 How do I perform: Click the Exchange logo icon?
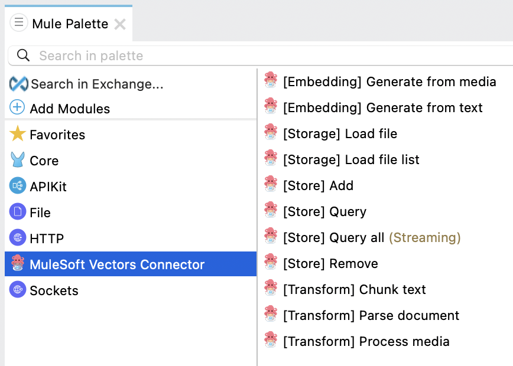pyautogui.click(x=19, y=84)
